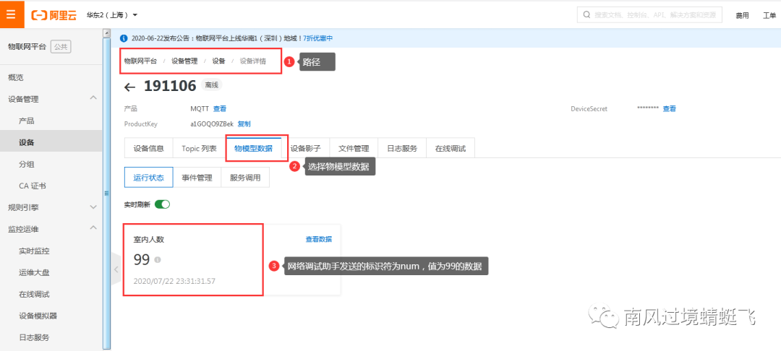
Task: Click the search box for docs and console
Action: (649, 15)
